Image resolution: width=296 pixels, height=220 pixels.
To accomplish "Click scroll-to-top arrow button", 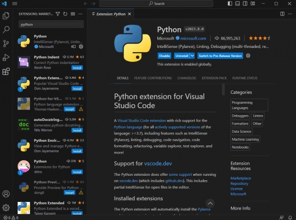I will click(210, 203).
